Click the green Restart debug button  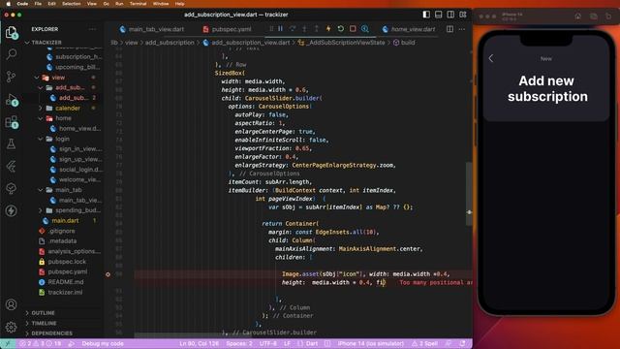[340, 29]
